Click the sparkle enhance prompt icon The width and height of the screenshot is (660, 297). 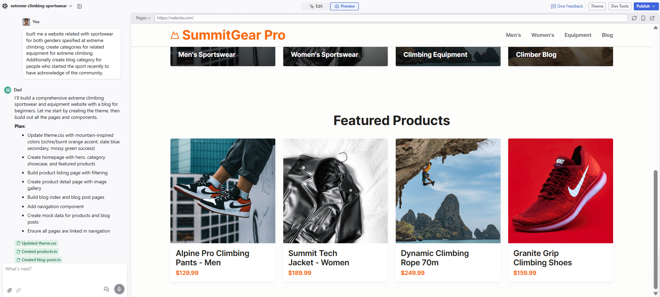19,290
